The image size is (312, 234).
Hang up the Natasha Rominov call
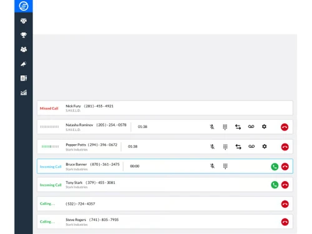(285, 127)
